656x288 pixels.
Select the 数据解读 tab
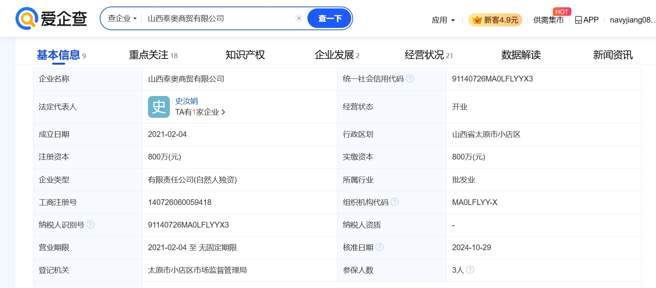(x=521, y=55)
